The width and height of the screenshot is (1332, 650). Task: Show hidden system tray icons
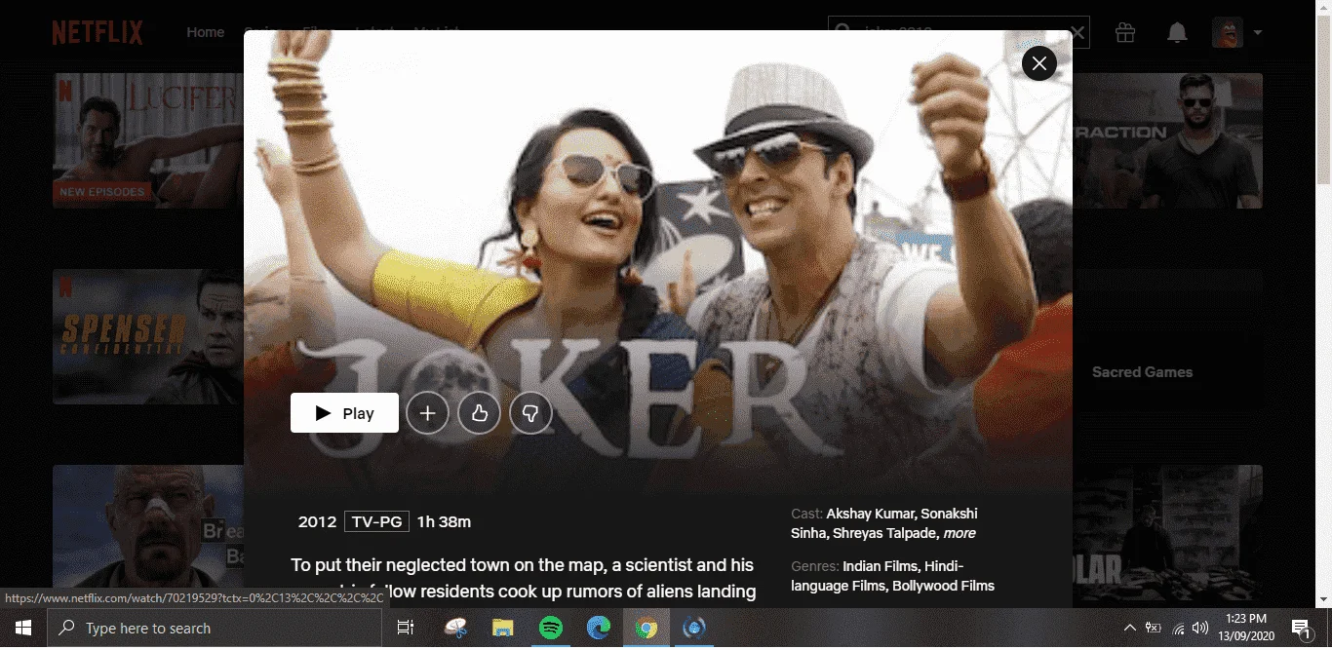pyautogui.click(x=1129, y=629)
